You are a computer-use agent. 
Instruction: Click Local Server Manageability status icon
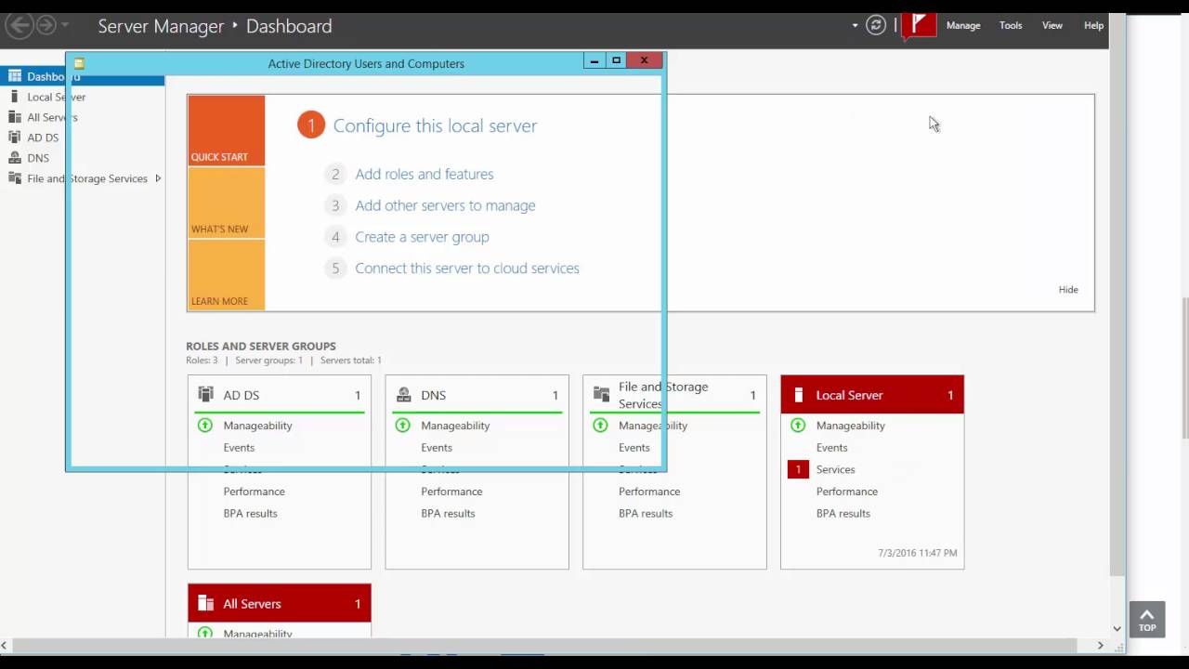pos(798,426)
